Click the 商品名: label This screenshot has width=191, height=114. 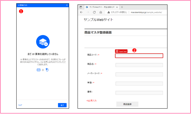click(x=91, y=64)
